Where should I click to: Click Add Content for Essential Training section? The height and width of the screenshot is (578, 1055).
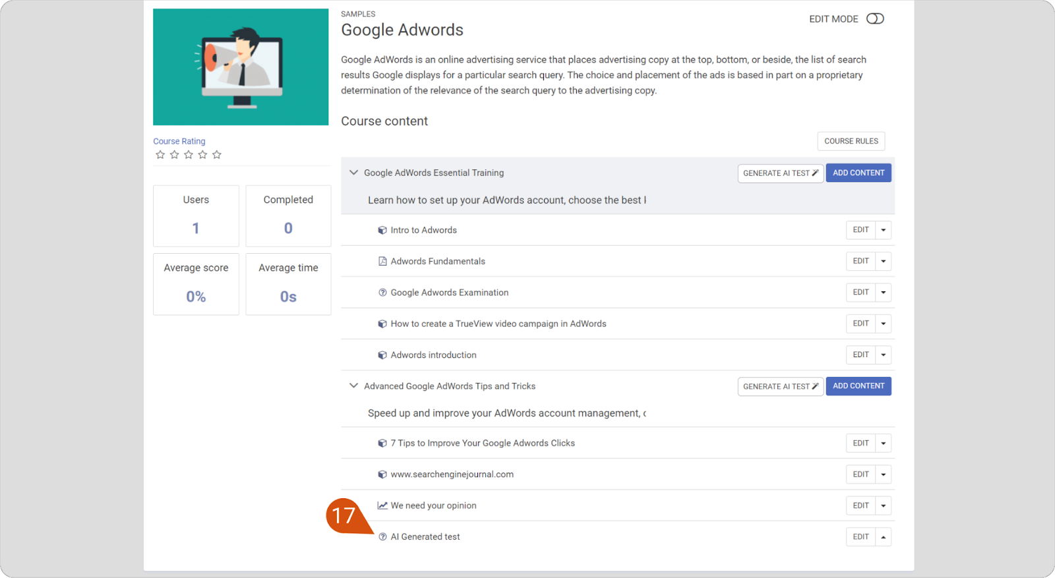858,173
